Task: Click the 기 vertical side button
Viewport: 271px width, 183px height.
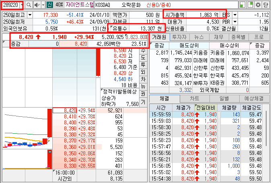Action: [143, 102]
